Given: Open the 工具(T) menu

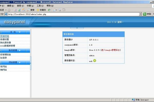Looking at the screenshot, I should pos(40,6).
